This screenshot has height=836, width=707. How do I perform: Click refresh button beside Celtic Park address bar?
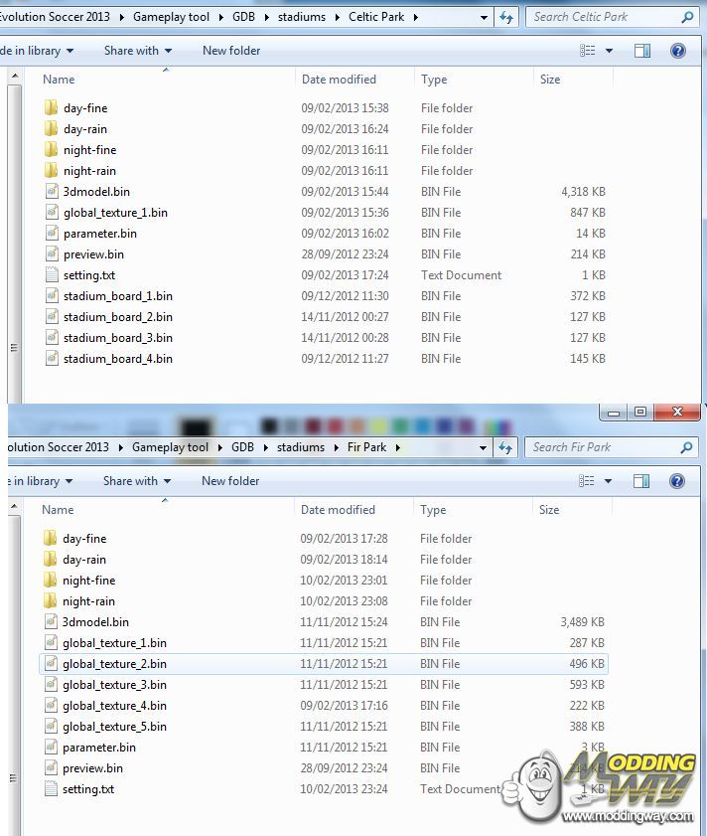point(507,17)
